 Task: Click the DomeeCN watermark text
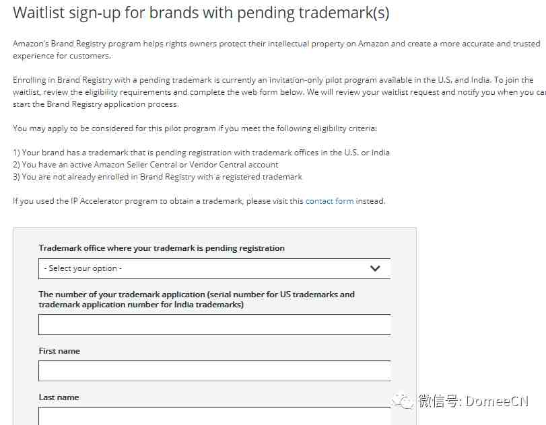point(473,401)
